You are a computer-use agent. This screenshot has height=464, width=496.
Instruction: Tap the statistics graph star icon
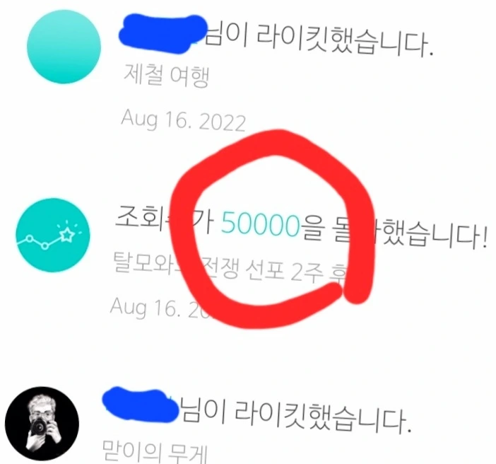53,235
